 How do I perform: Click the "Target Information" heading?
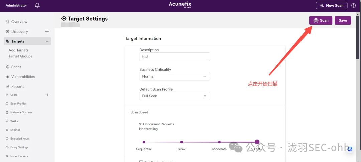[x=143, y=39]
